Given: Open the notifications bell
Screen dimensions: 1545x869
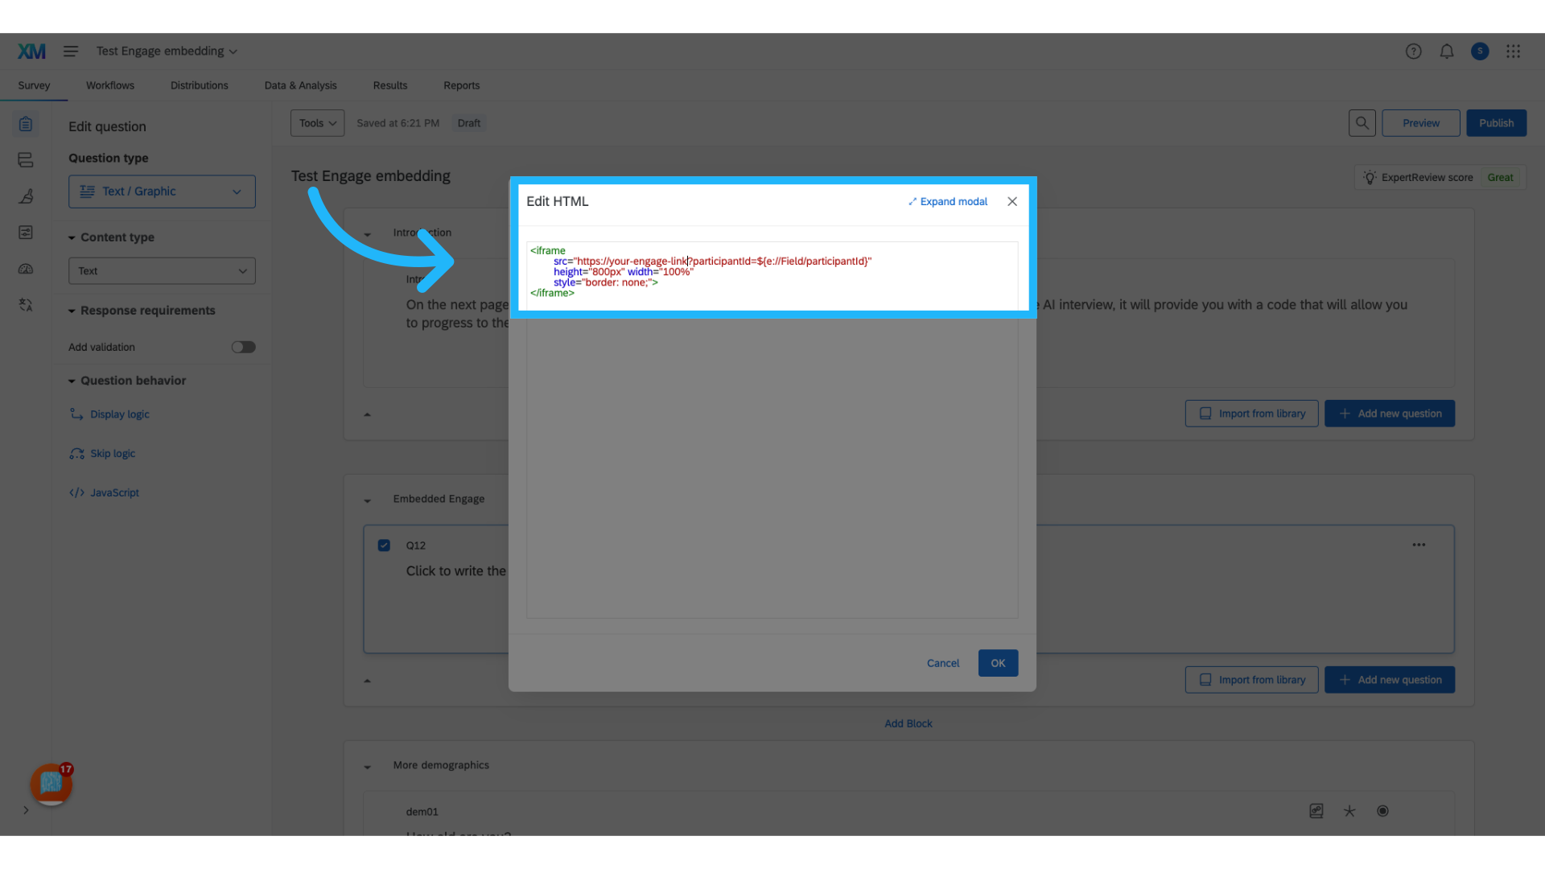Looking at the screenshot, I should click(1447, 51).
